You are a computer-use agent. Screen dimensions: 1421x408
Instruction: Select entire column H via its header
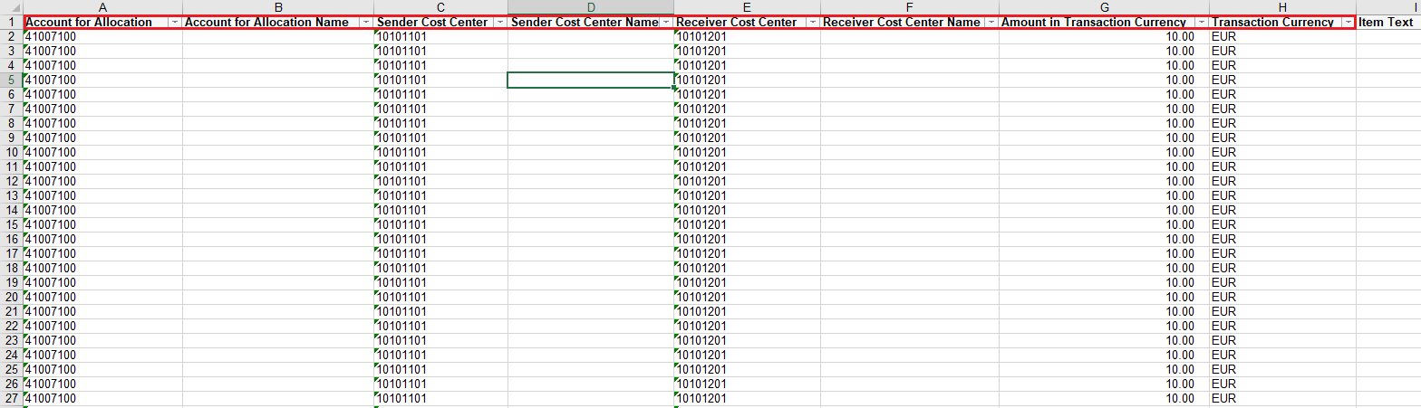tap(1282, 6)
